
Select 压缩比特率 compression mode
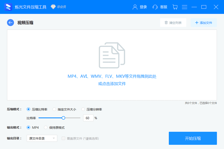click(29, 109)
